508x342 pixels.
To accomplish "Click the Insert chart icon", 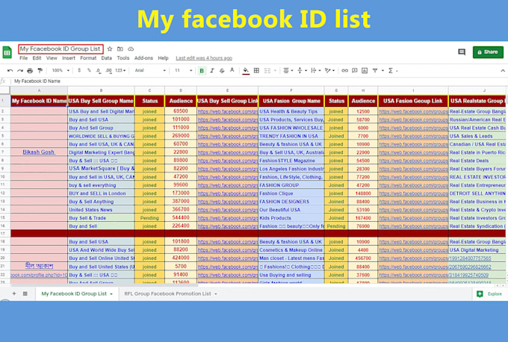I will [365, 70].
